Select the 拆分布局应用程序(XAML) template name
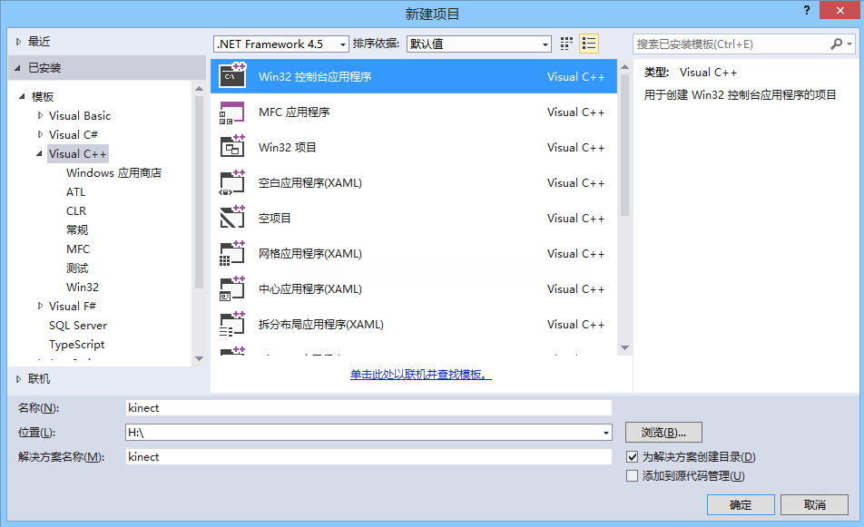The height and width of the screenshot is (527, 864). pyautogui.click(x=321, y=325)
